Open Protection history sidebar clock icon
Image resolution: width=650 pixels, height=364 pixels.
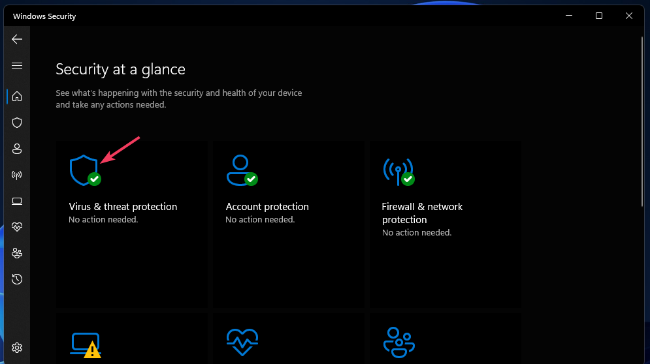17,279
